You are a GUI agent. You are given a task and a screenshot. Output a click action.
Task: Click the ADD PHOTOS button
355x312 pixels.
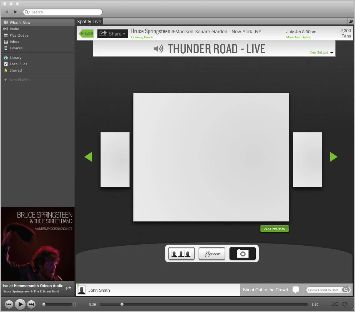click(x=275, y=229)
